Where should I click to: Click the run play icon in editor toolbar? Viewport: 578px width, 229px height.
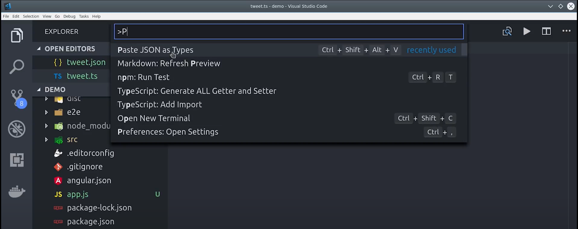527,31
